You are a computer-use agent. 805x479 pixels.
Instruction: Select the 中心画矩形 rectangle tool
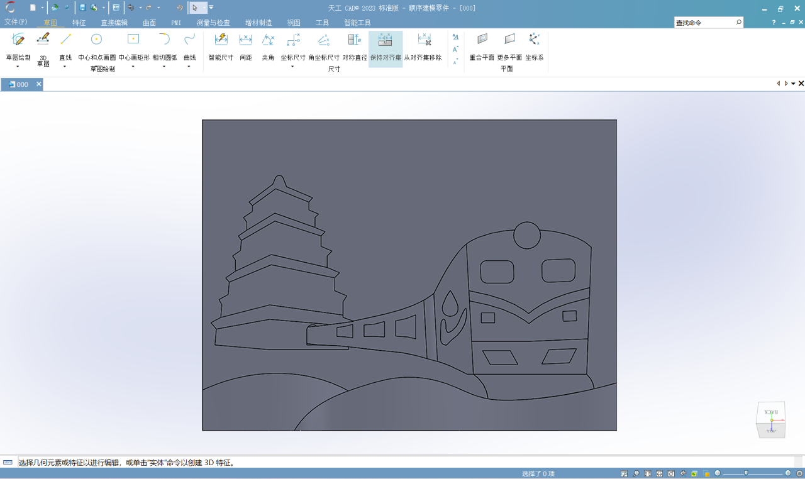coord(133,47)
